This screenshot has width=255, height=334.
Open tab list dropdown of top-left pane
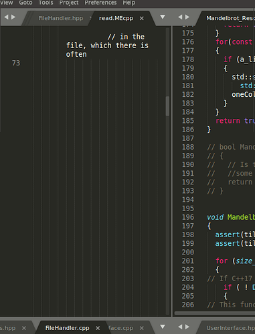click(x=163, y=17)
